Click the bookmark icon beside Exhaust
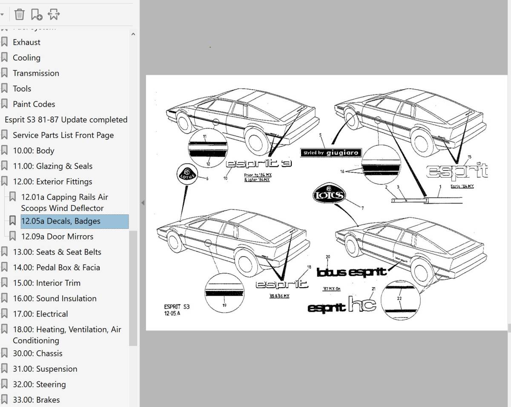Screen dimensions: 511x407 [x=5, y=42]
